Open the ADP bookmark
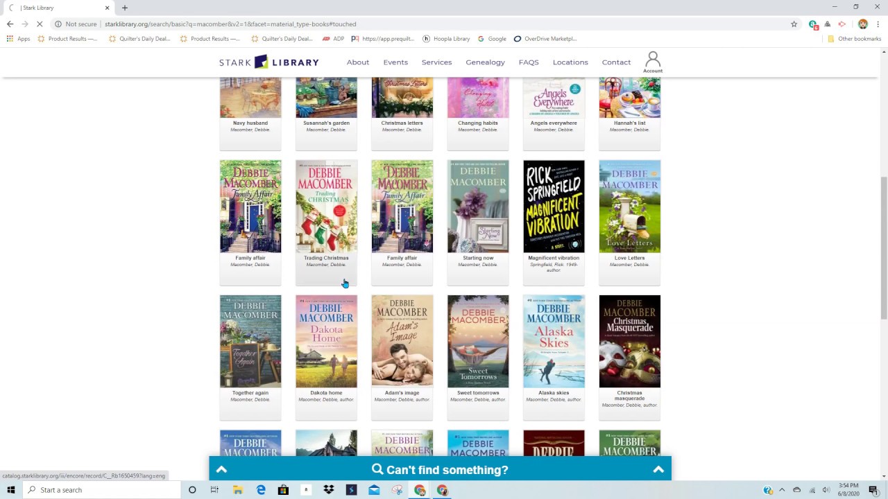 point(333,39)
